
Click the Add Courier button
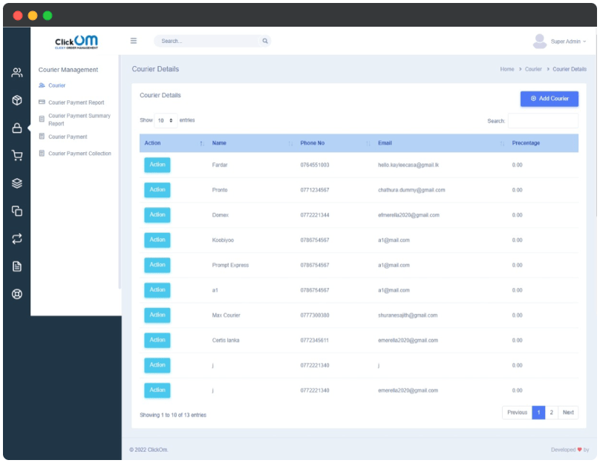tap(549, 99)
